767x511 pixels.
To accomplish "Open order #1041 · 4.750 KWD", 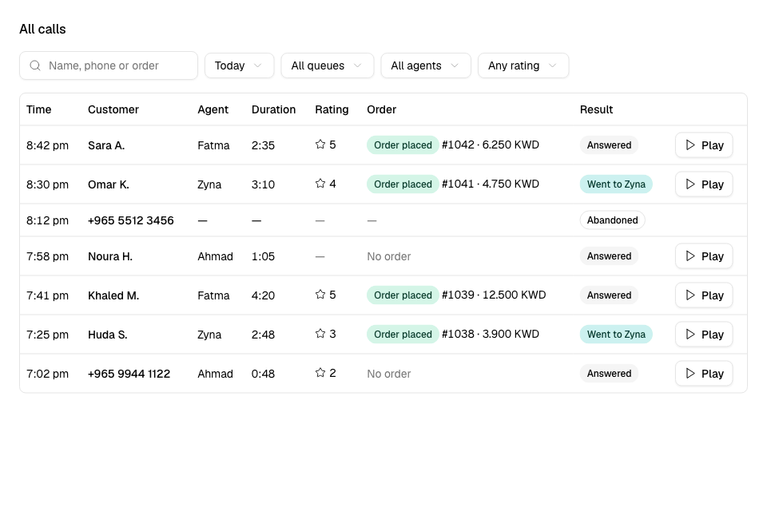I will 491,184.
